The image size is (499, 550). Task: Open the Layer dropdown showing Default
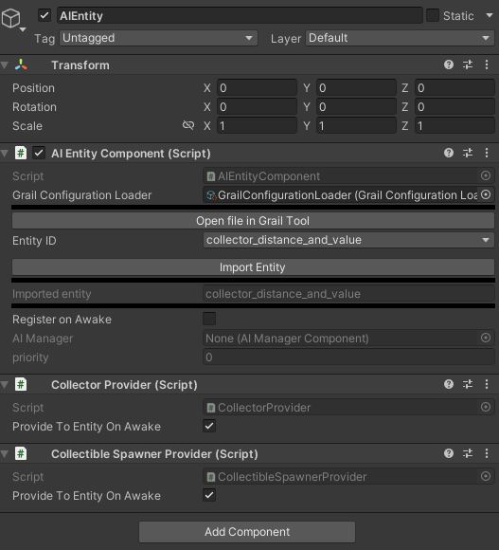(400, 38)
